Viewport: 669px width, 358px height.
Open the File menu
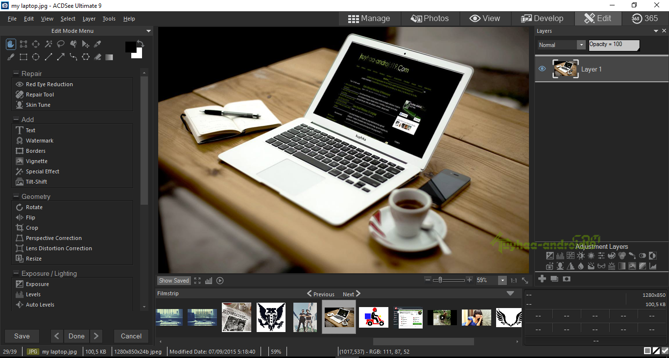pos(12,19)
